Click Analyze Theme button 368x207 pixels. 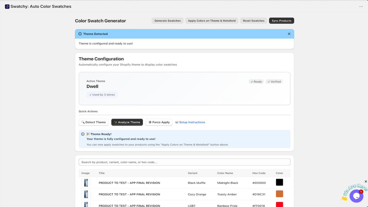127,122
